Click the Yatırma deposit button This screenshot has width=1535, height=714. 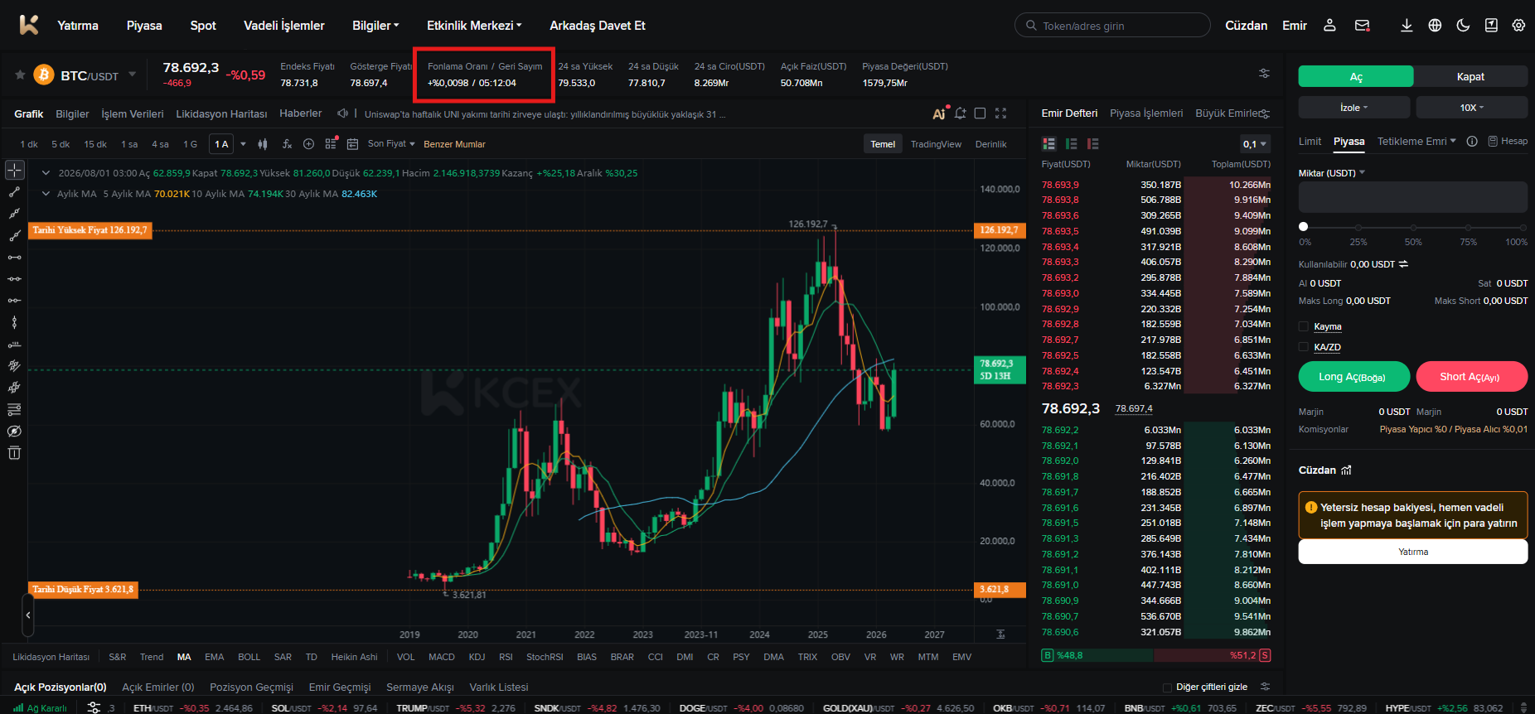(x=1412, y=552)
